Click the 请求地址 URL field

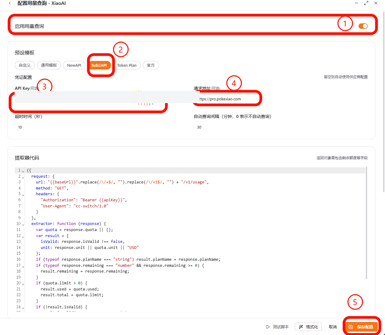pos(281,99)
